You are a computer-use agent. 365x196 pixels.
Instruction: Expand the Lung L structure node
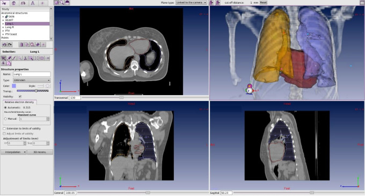point(3,24)
